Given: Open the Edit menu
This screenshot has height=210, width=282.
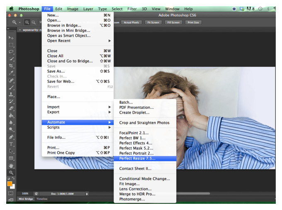Looking at the screenshot, I should pyautogui.click(x=58, y=9).
